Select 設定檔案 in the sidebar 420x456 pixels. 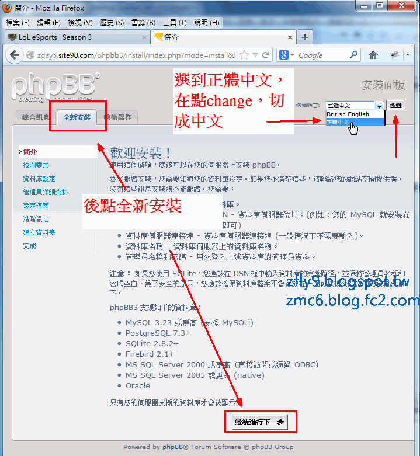tap(36, 206)
